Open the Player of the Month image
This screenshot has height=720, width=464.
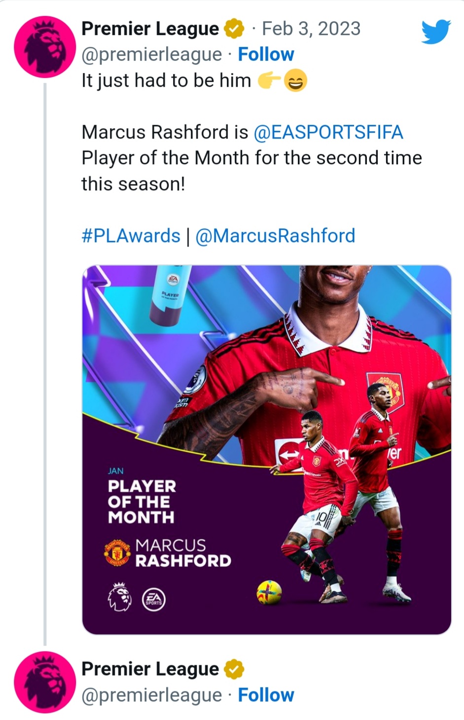(x=266, y=450)
